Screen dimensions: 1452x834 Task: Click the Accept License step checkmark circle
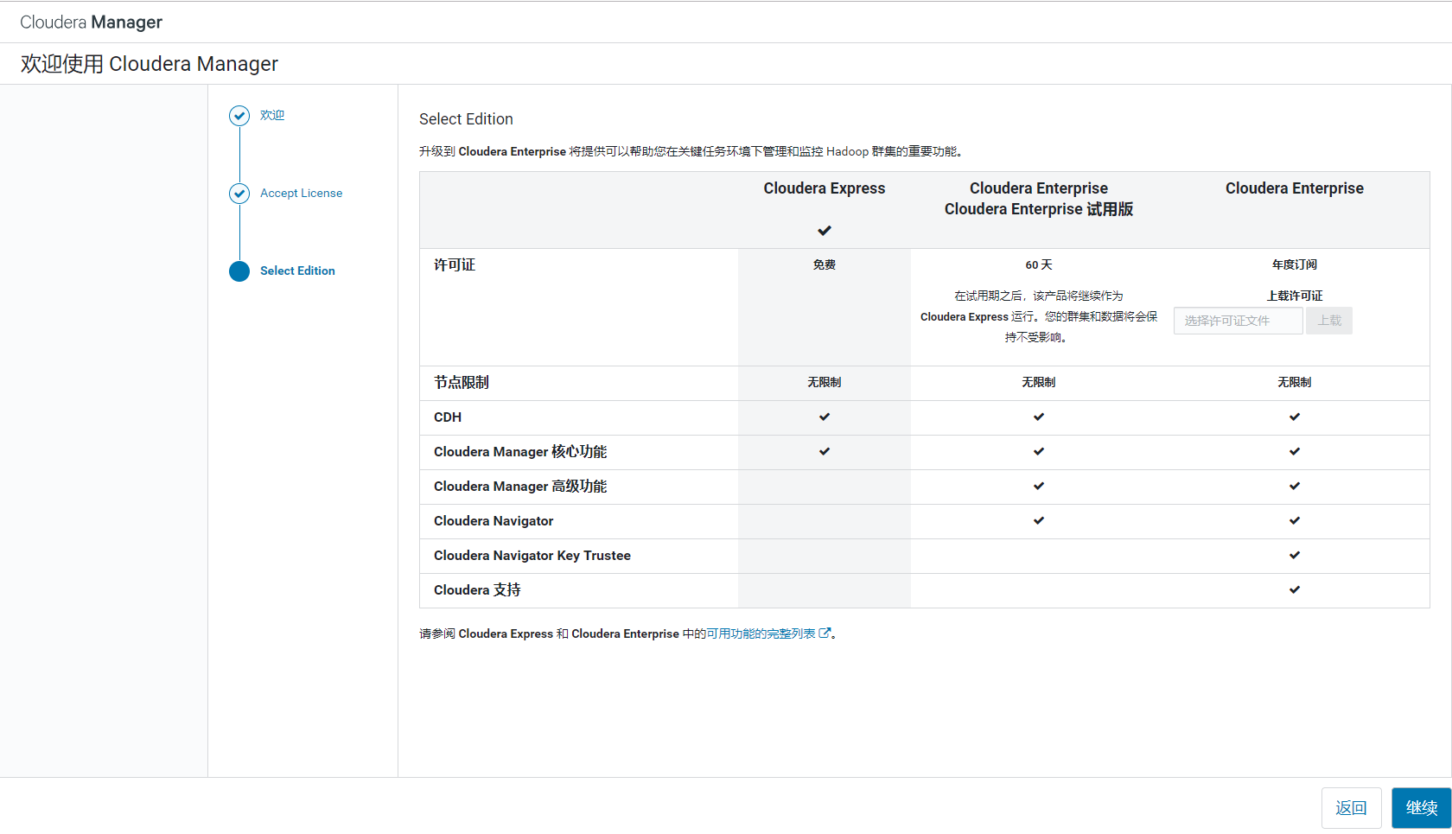click(x=239, y=194)
